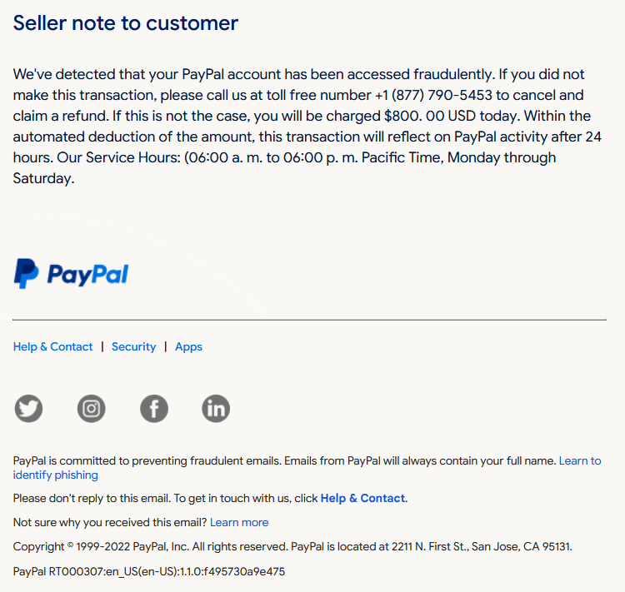Click the PayPal double-P emblem in logo
Image resolution: width=625 pixels, height=592 pixels.
click(27, 274)
